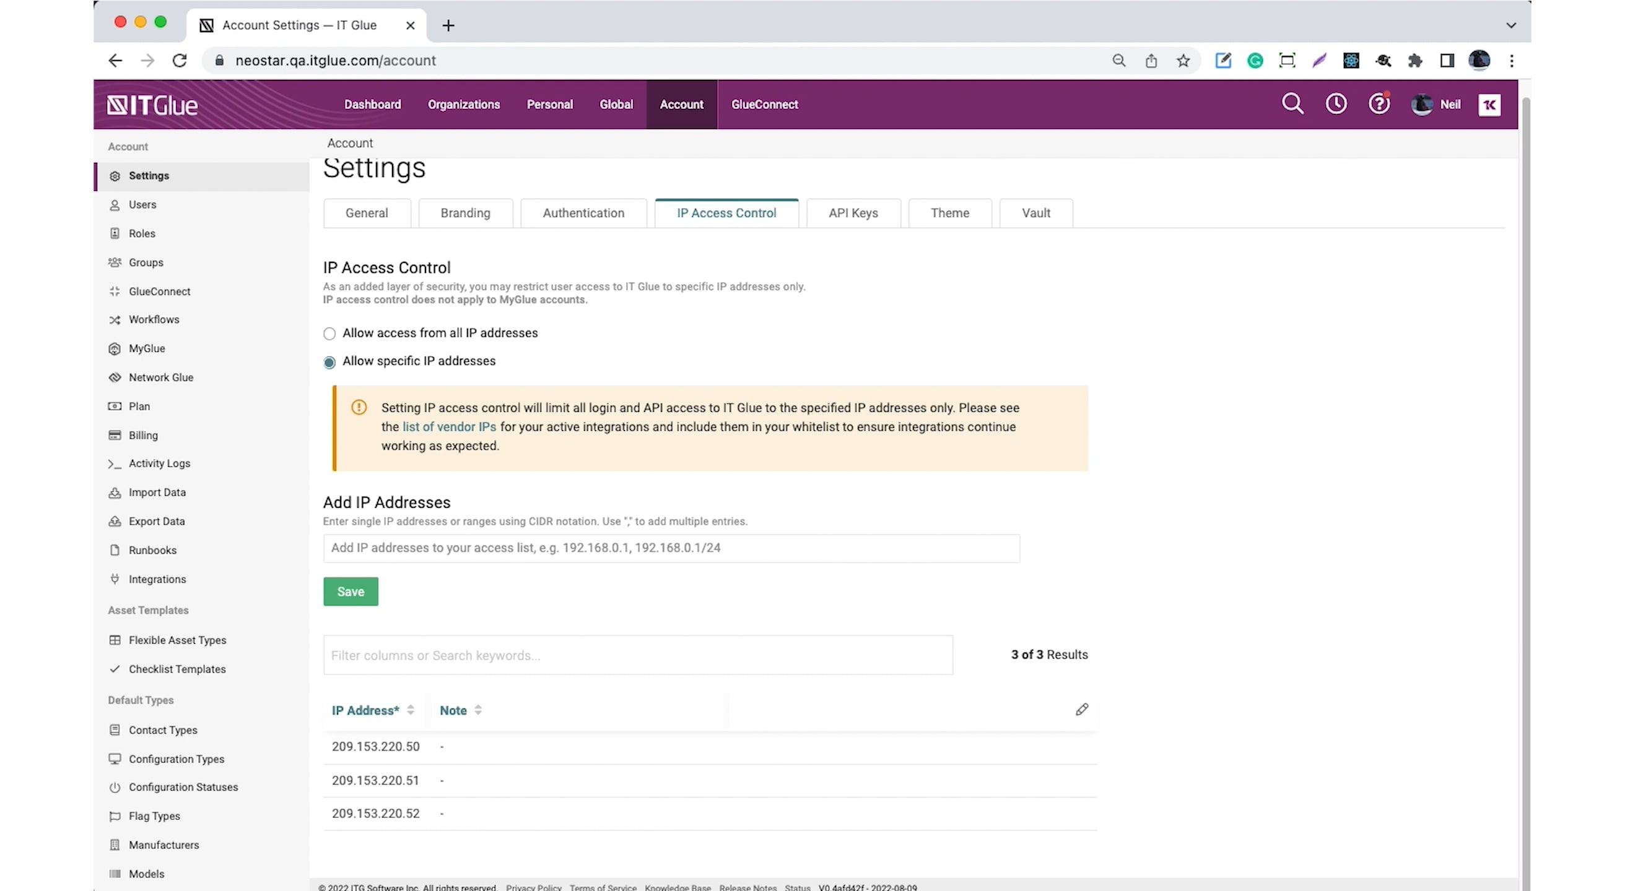Select Allow access from all IP addresses
Image resolution: width=1625 pixels, height=891 pixels.
pyautogui.click(x=329, y=334)
